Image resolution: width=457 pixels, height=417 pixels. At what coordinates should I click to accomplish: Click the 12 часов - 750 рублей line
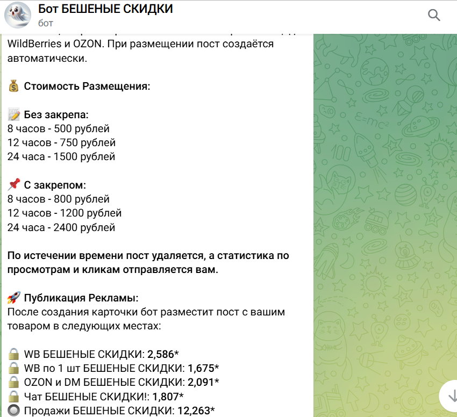61,143
